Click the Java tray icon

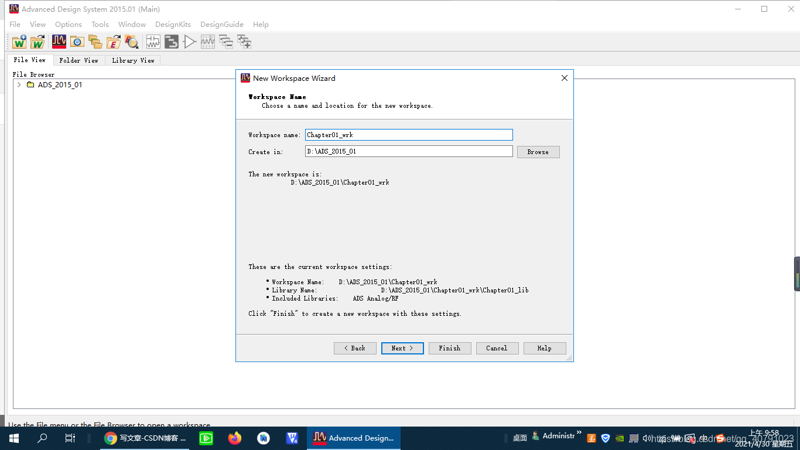(x=592, y=438)
